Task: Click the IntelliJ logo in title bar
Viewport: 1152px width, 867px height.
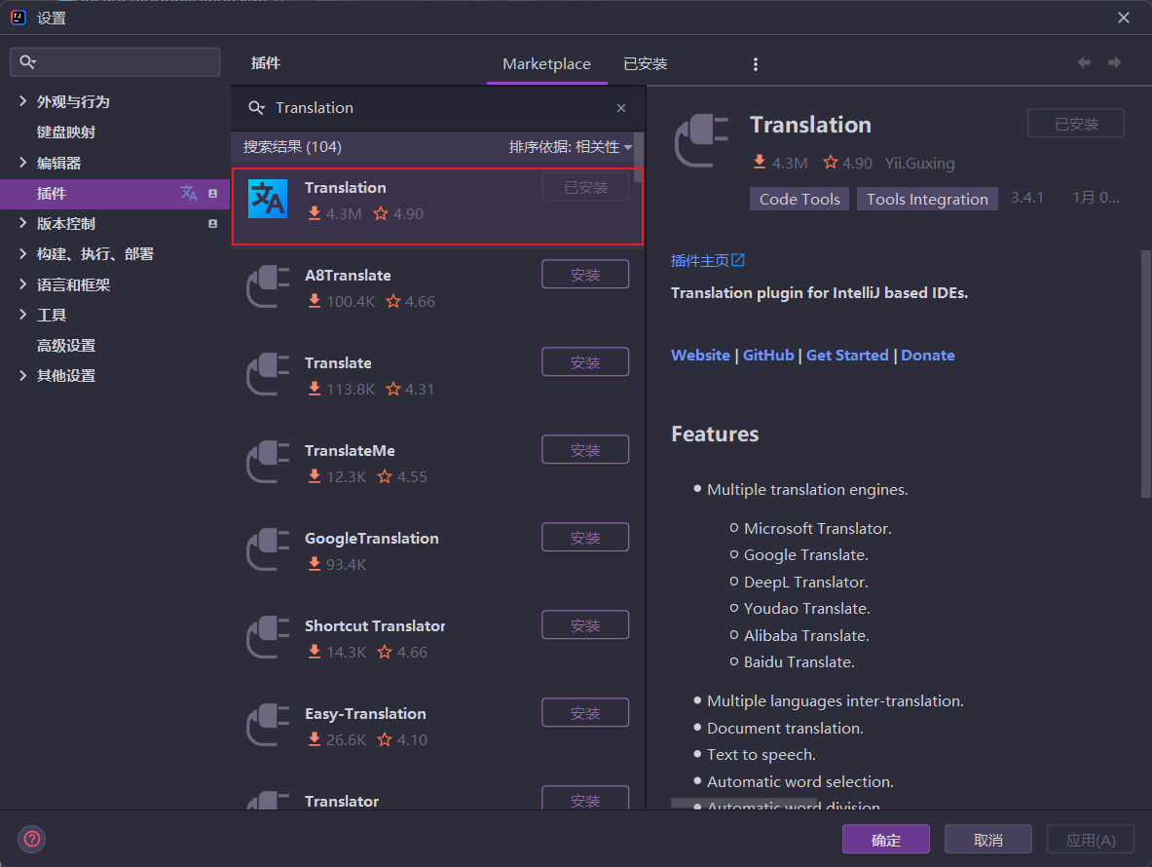Action: coord(19,17)
